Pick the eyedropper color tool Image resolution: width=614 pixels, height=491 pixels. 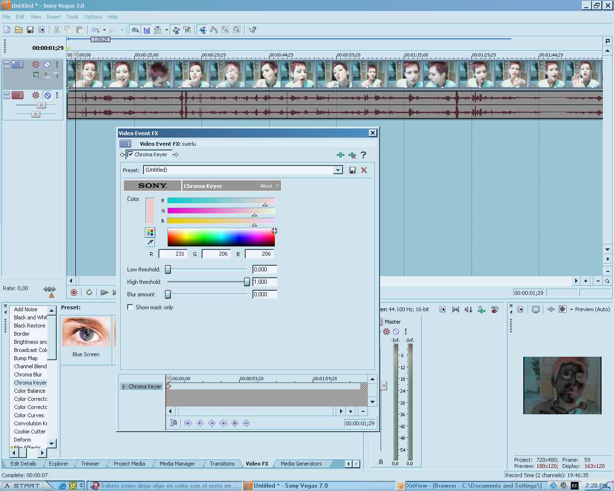pyautogui.click(x=150, y=243)
